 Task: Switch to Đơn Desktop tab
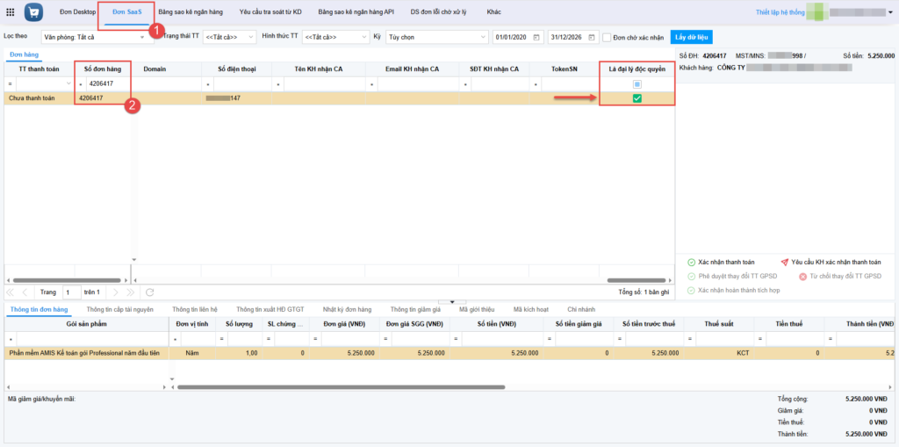coord(78,12)
